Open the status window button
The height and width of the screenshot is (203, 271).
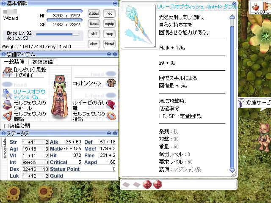tap(94, 14)
